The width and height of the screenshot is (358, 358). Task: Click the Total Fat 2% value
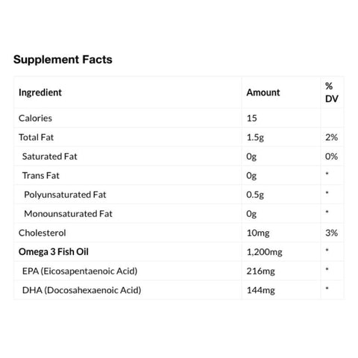[x=331, y=137]
